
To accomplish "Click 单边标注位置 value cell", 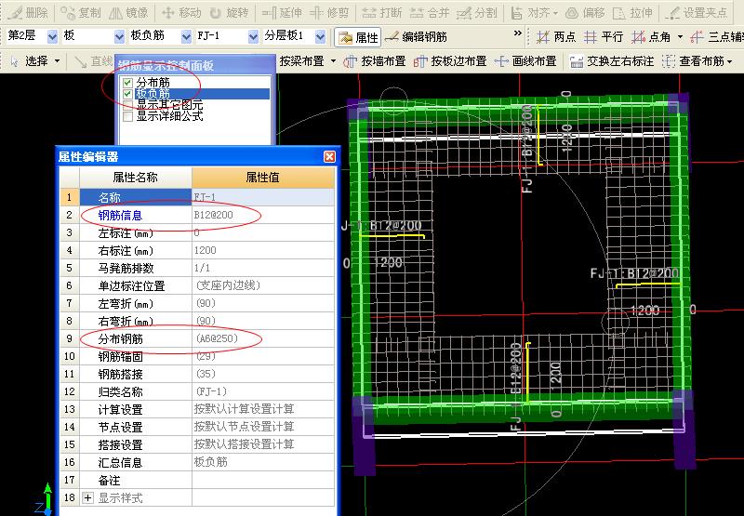I will point(263,285).
